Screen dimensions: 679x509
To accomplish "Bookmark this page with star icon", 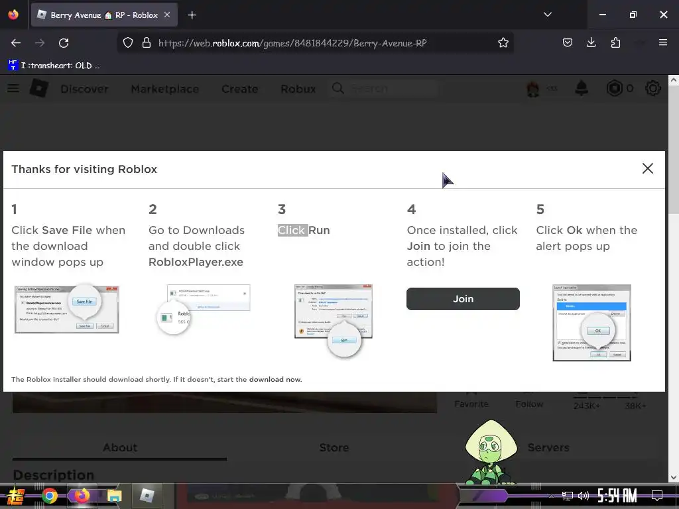I will (x=503, y=43).
